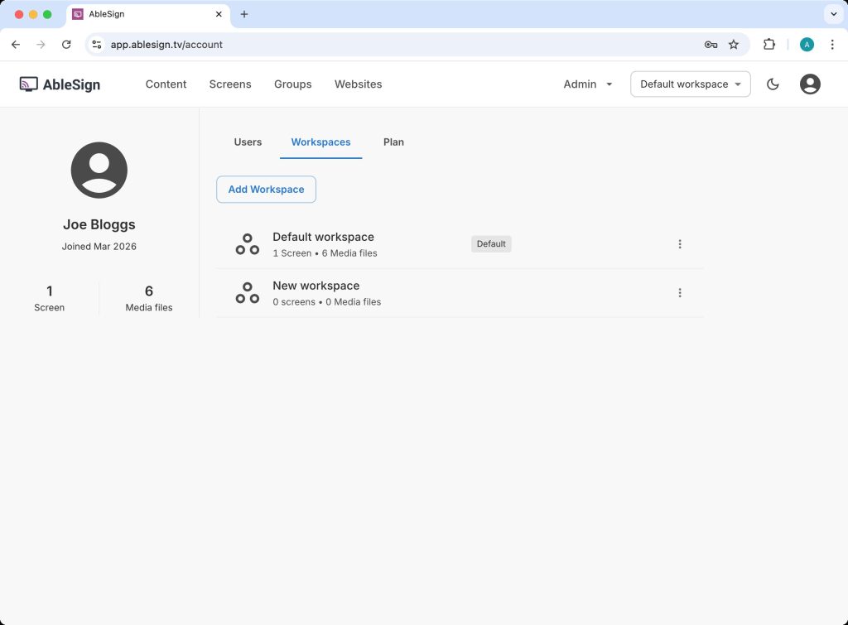Open options menu for New workspace

pyautogui.click(x=680, y=293)
